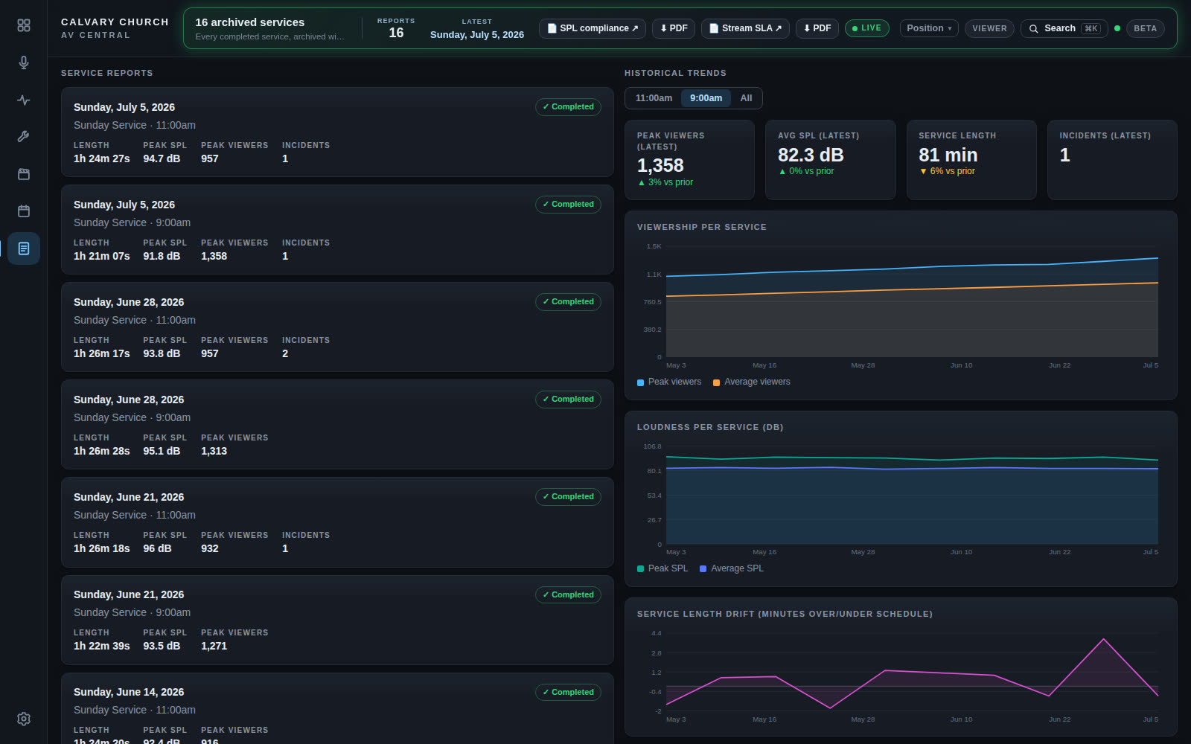Toggle Peak SPL legend entry
Viewport: 1191px width, 744px height.
(x=662, y=568)
